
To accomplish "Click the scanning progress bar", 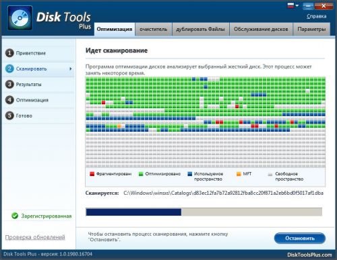I will point(204,212).
